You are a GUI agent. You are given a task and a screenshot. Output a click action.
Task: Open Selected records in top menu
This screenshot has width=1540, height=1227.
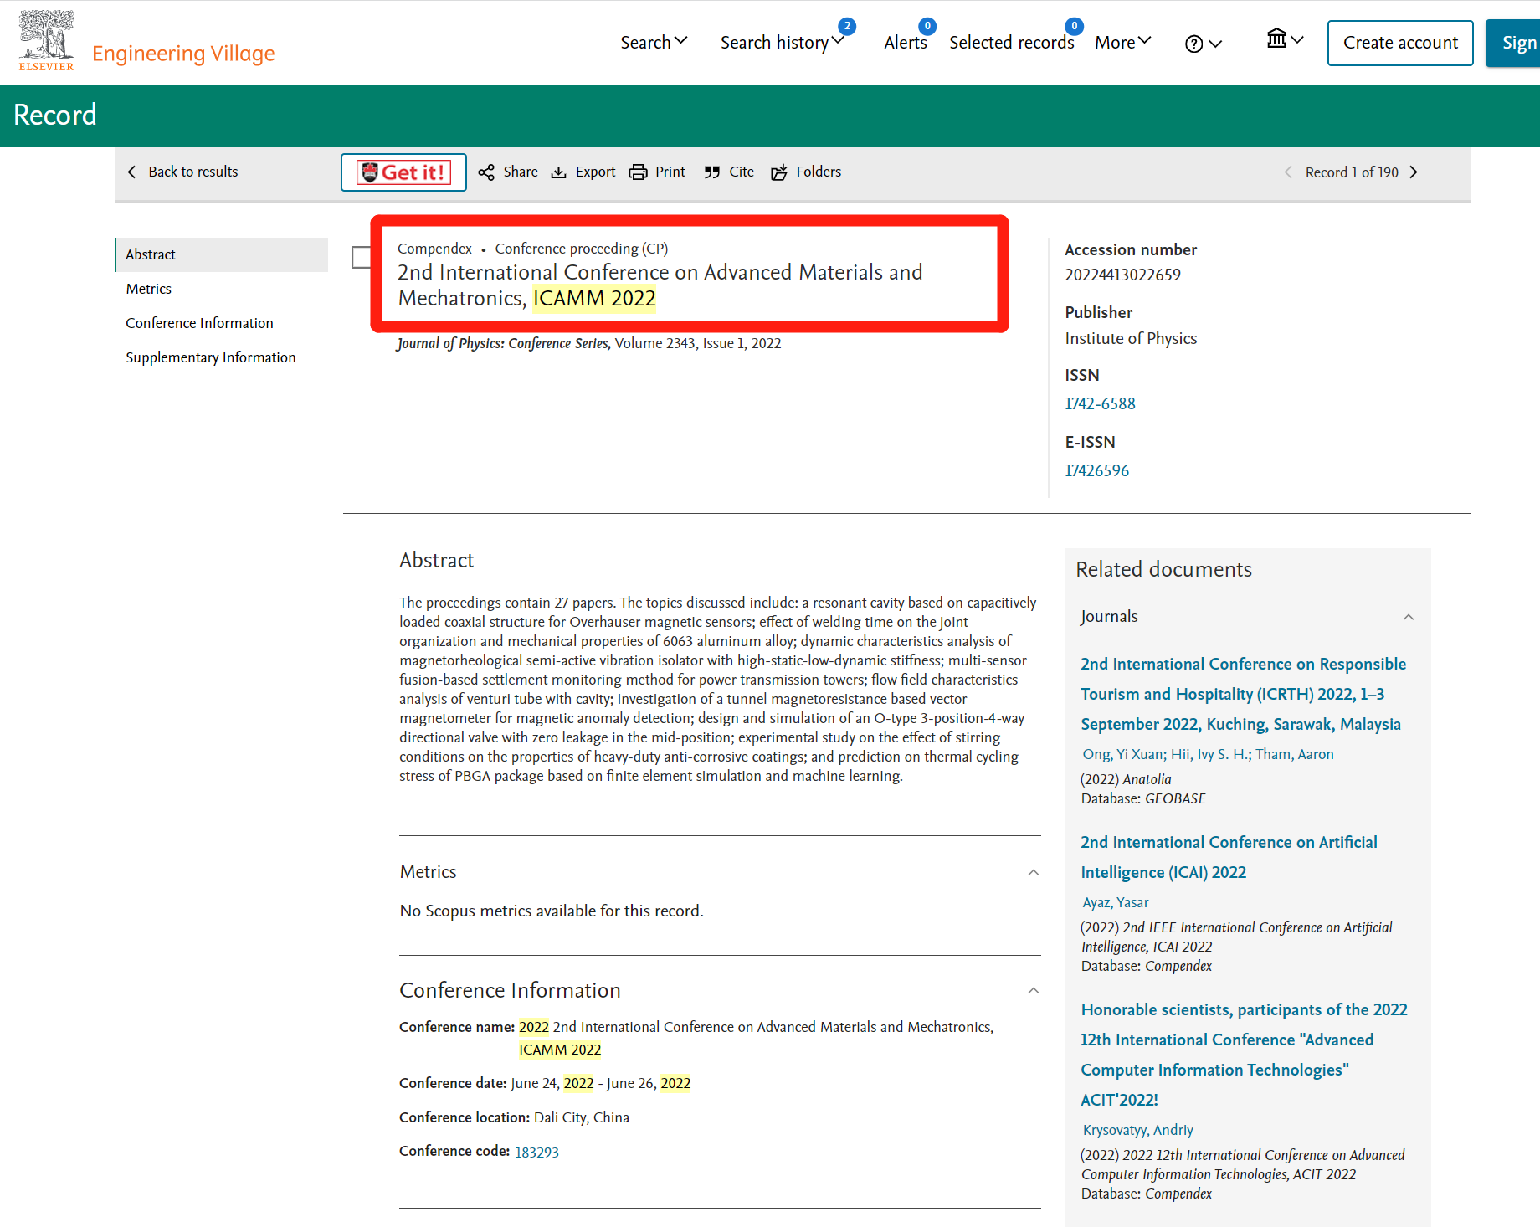point(1011,42)
